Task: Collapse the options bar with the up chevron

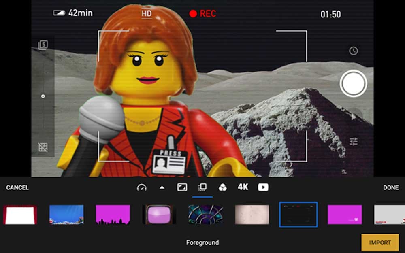Action: tap(161, 187)
